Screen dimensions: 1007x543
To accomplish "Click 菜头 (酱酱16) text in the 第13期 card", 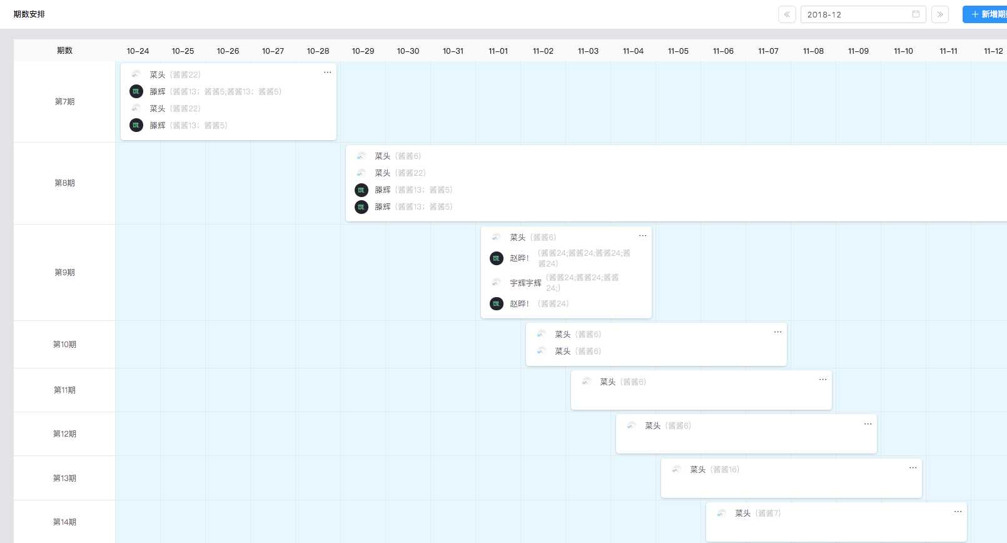I will (x=714, y=469).
